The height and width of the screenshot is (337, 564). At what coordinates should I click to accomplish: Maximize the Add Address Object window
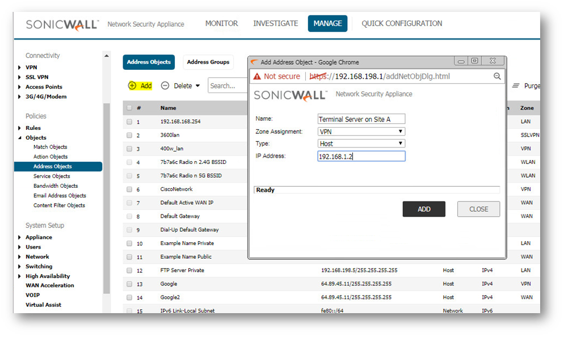tap(474, 61)
